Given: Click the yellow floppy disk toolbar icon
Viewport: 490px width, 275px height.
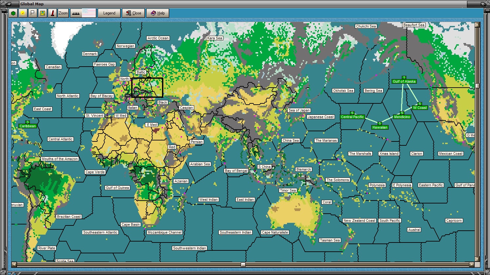Looking at the screenshot, I should [42, 13].
